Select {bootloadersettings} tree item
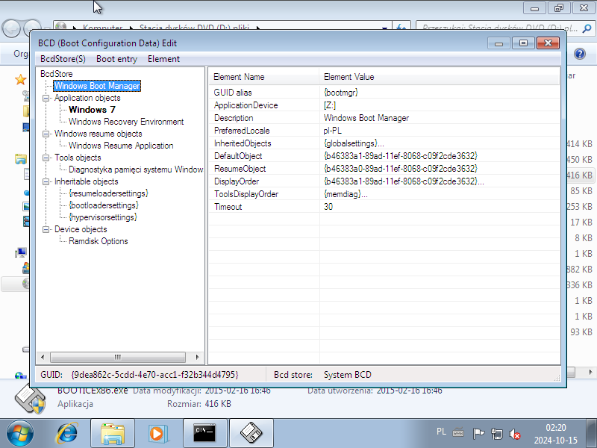The width and height of the screenshot is (597, 448). pos(104,205)
